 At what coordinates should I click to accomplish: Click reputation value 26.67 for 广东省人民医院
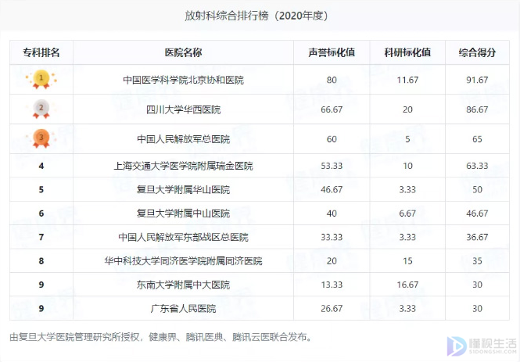coord(332,309)
